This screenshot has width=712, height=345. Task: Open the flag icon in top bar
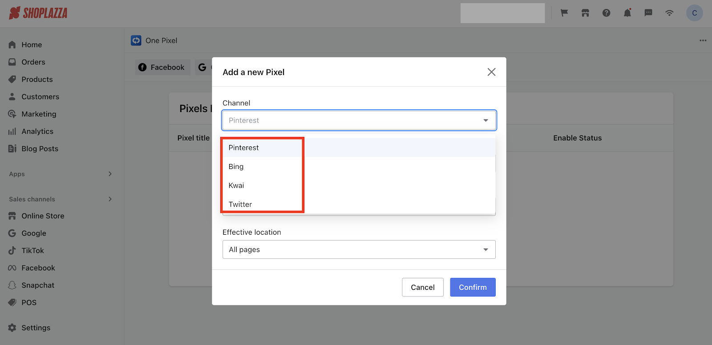(564, 13)
